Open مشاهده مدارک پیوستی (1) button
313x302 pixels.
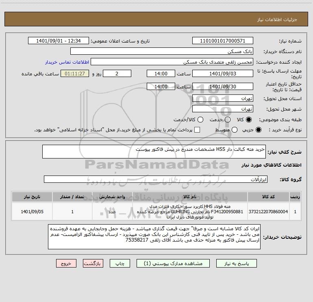(x=173, y=263)
